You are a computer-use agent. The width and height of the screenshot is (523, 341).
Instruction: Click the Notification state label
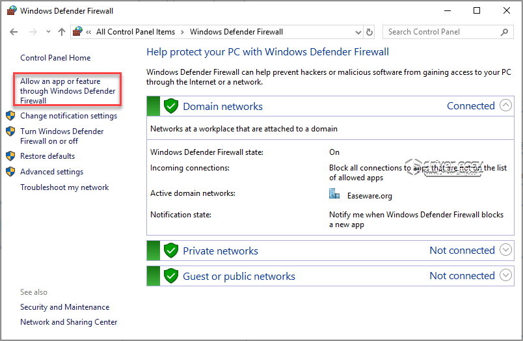tap(181, 215)
